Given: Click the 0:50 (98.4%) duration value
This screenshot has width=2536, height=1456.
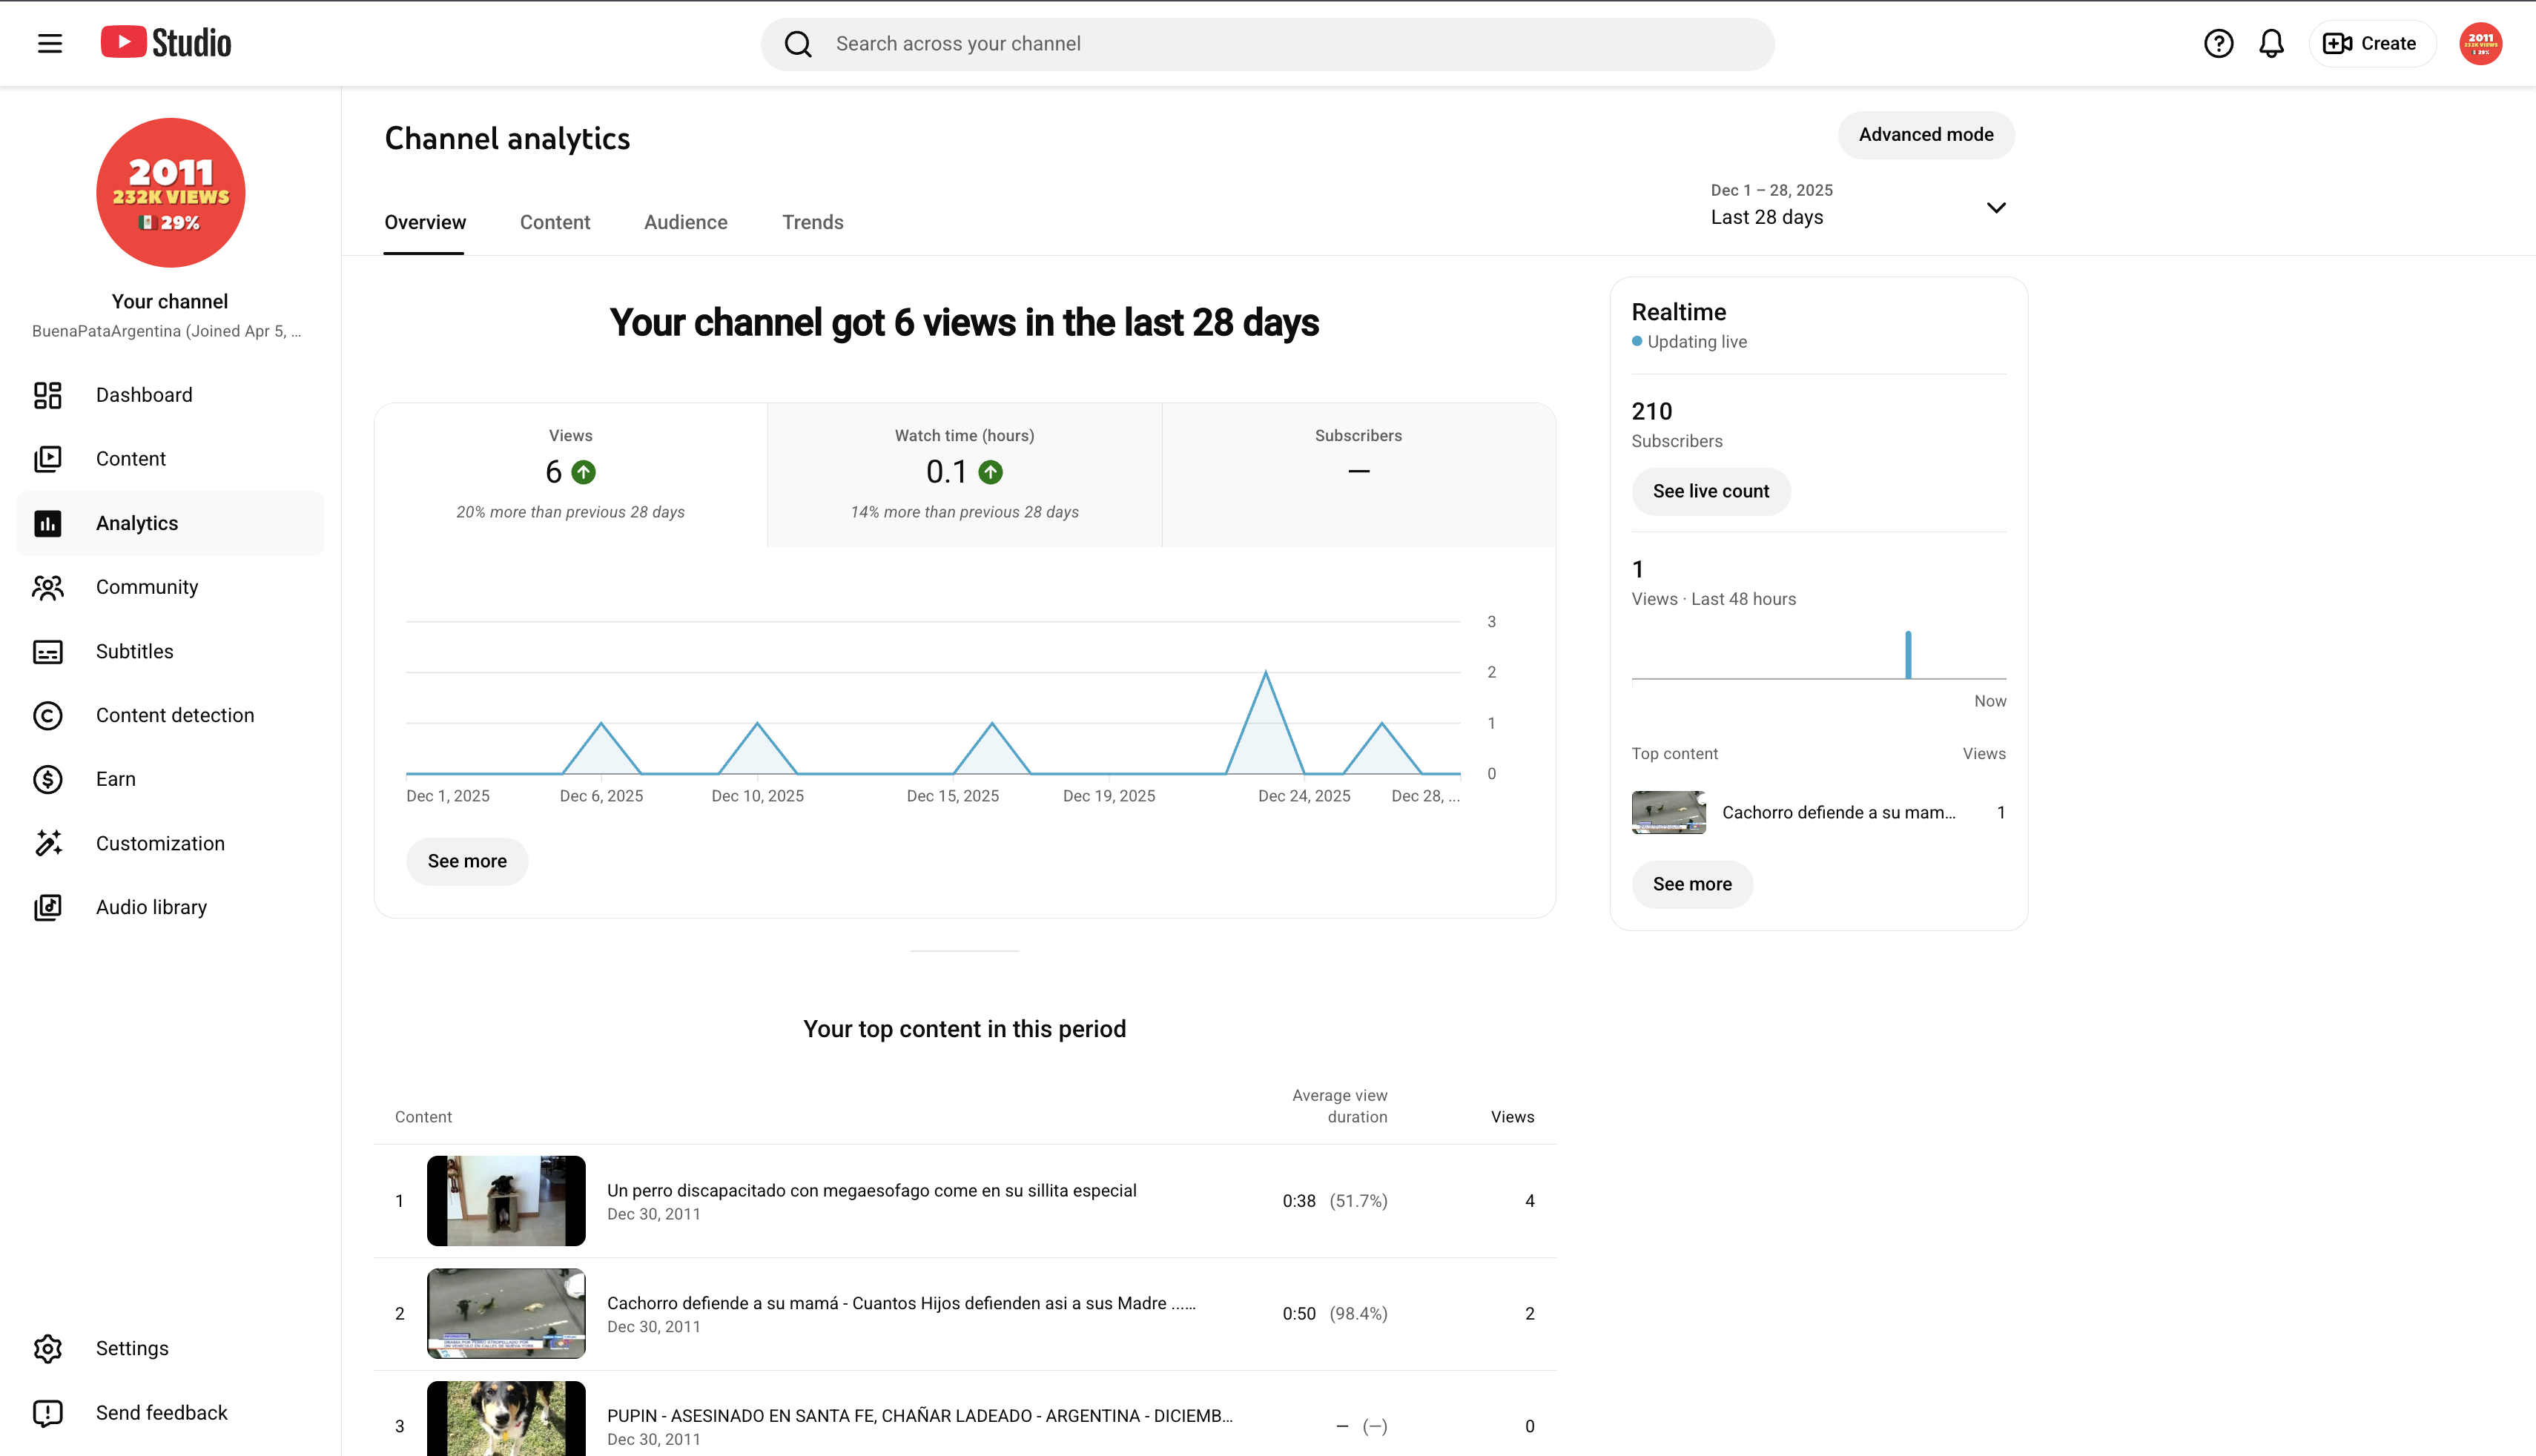Looking at the screenshot, I should click(1335, 1314).
